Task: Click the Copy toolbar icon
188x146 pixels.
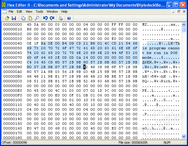Action: (x=23, y=18)
